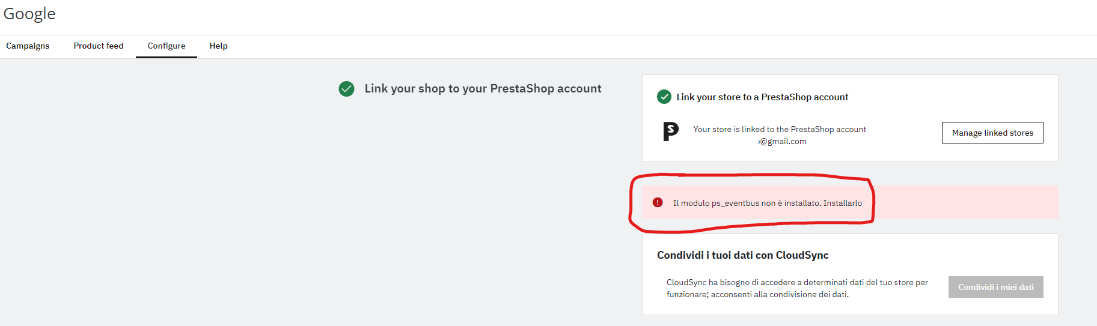1097x326 pixels.
Task: Click the PrestaShop logo icon
Action: point(671,131)
